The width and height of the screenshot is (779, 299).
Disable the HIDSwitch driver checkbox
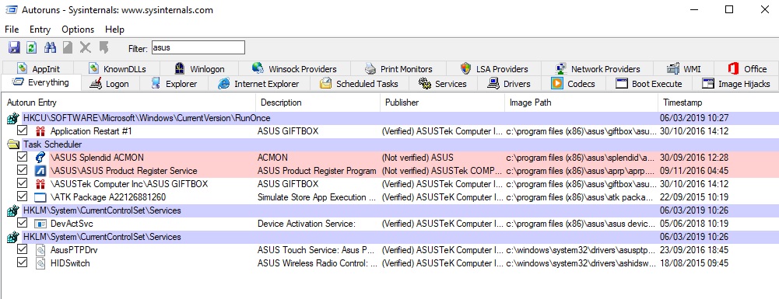pos(22,262)
